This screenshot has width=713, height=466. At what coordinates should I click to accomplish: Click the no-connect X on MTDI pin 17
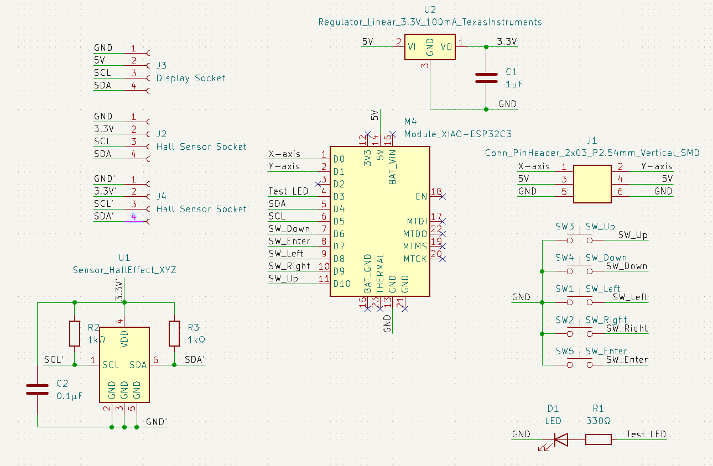(443, 221)
